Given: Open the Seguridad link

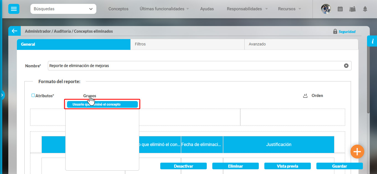Looking at the screenshot, I should point(347,32).
